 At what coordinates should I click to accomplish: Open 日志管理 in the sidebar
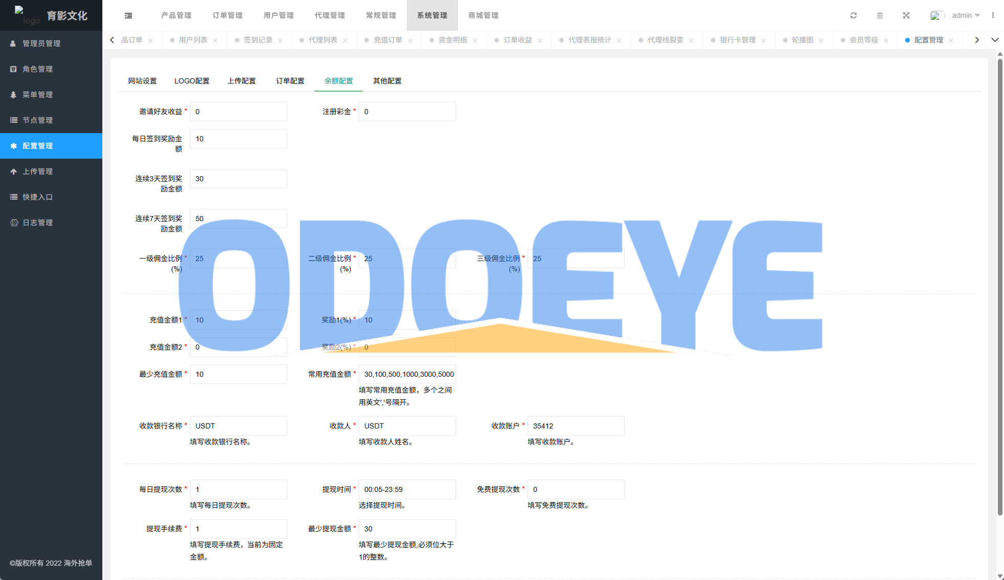click(37, 223)
